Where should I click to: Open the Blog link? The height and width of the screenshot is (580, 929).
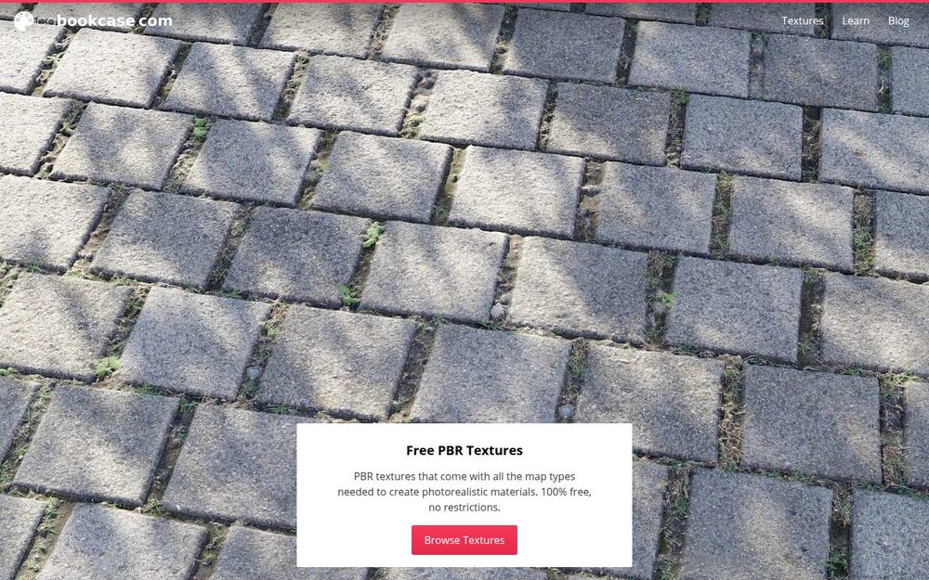[x=898, y=20]
